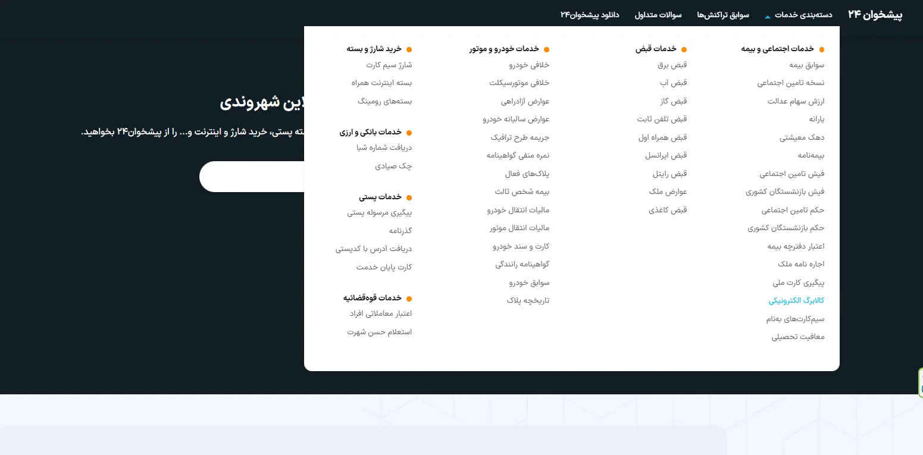Open گواهینامه رانندگی in the vehicle column

pyautogui.click(x=522, y=264)
